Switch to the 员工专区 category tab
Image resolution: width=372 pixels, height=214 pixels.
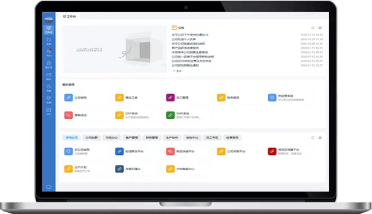pyautogui.click(x=212, y=138)
